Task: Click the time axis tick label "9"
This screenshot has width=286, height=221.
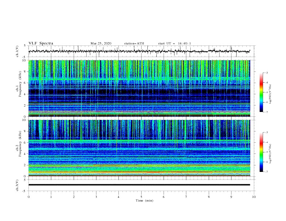Action: coord(231,197)
